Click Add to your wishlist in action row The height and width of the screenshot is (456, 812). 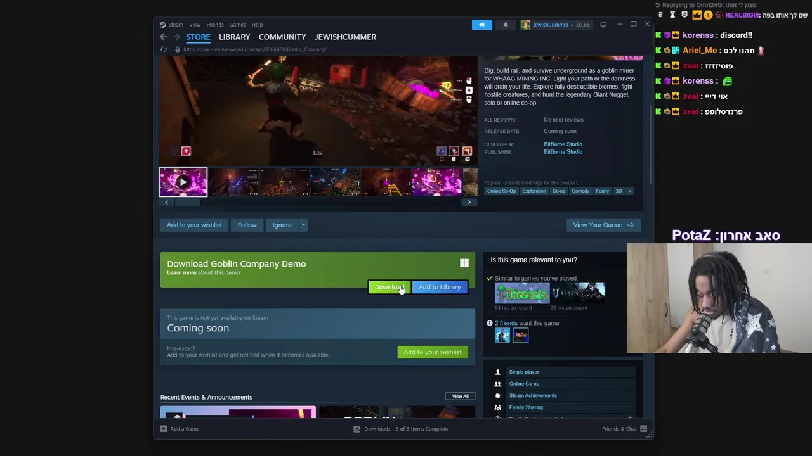click(194, 225)
